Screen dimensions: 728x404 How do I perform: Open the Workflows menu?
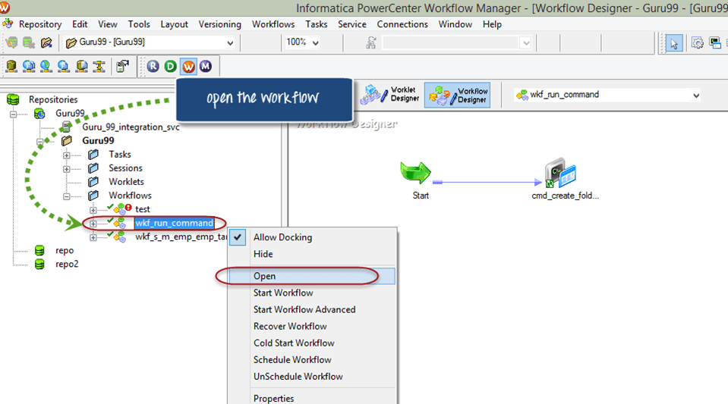273,24
